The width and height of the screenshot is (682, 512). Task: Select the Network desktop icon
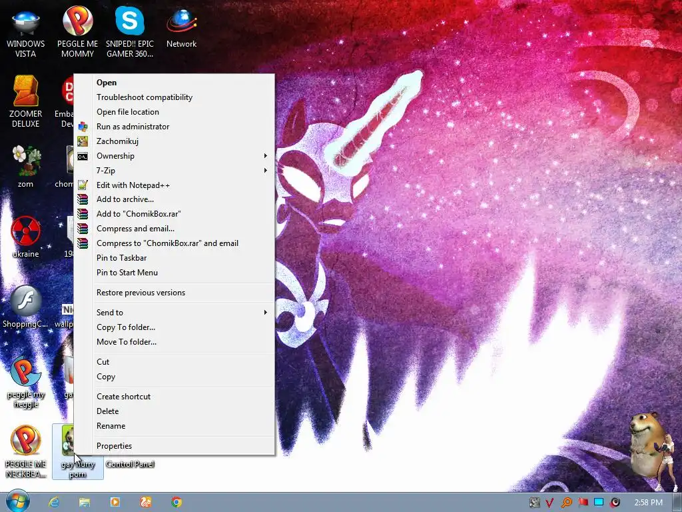pyautogui.click(x=181, y=29)
